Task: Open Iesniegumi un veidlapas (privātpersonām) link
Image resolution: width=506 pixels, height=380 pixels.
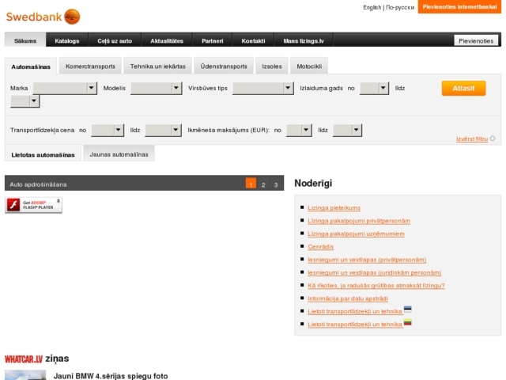Action: coord(367,260)
